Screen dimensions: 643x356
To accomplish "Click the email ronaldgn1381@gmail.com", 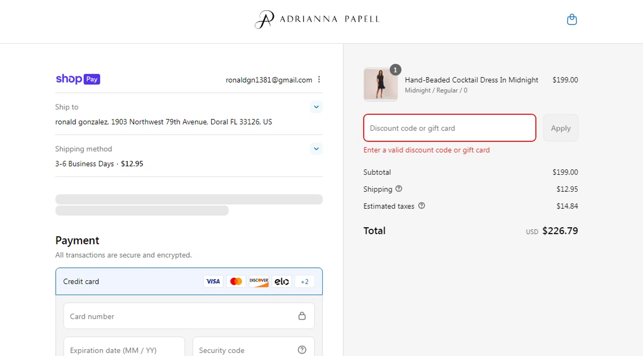I will click(x=269, y=80).
